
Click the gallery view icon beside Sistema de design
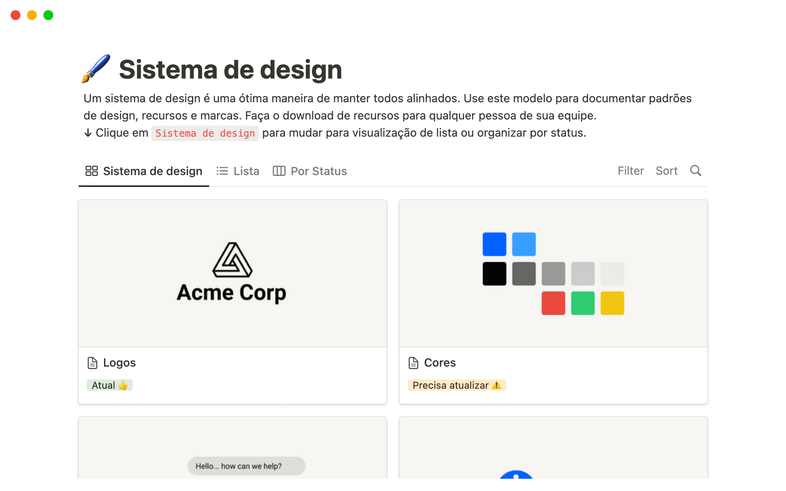tap(91, 171)
